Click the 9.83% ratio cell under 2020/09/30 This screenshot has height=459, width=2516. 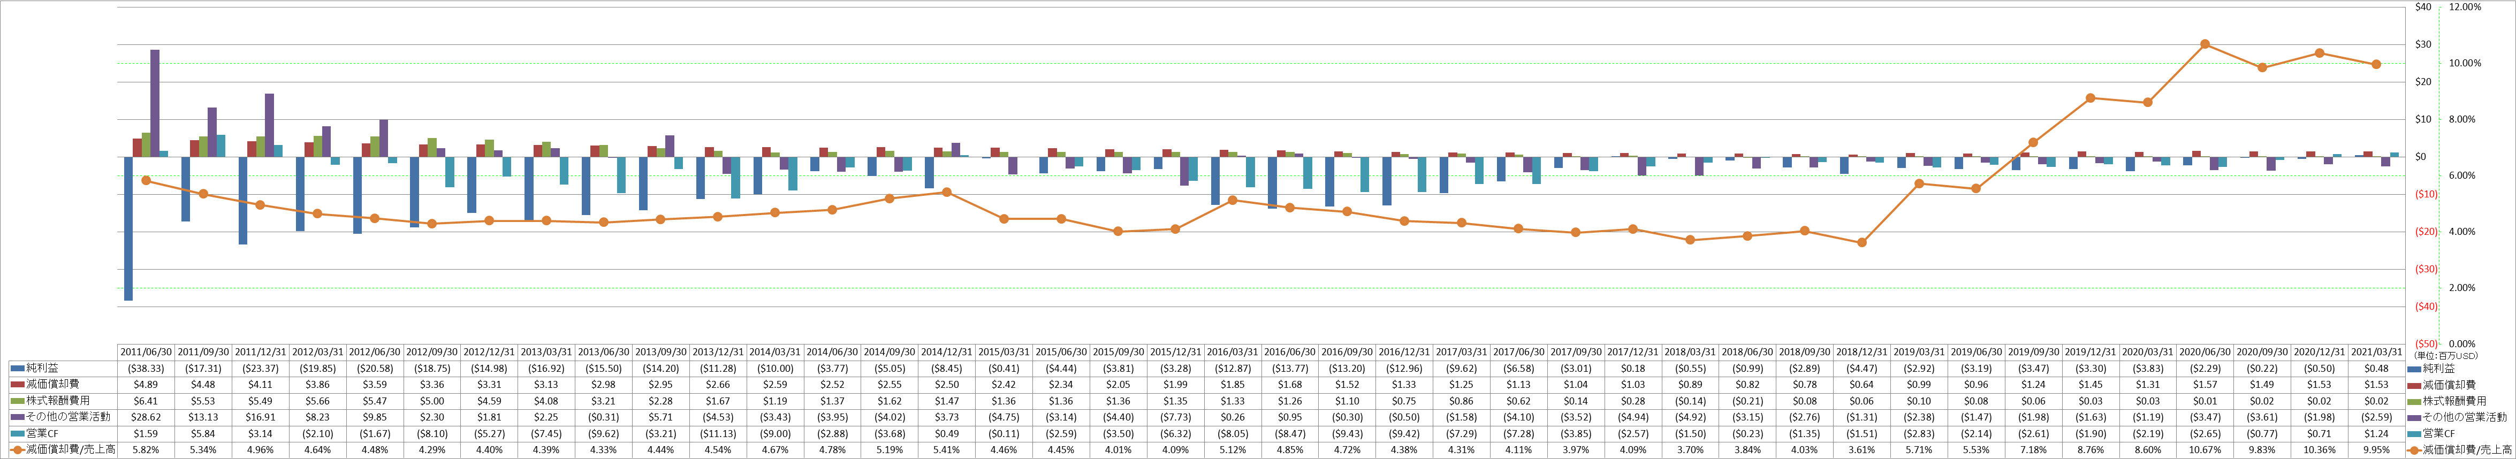coord(2262,450)
